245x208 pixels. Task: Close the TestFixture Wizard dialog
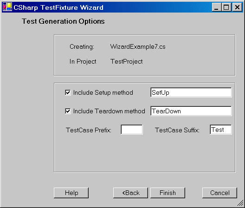pyautogui.click(x=237, y=7)
